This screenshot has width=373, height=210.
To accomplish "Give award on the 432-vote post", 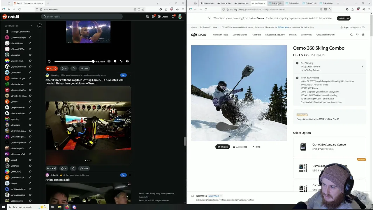I will (73, 69).
